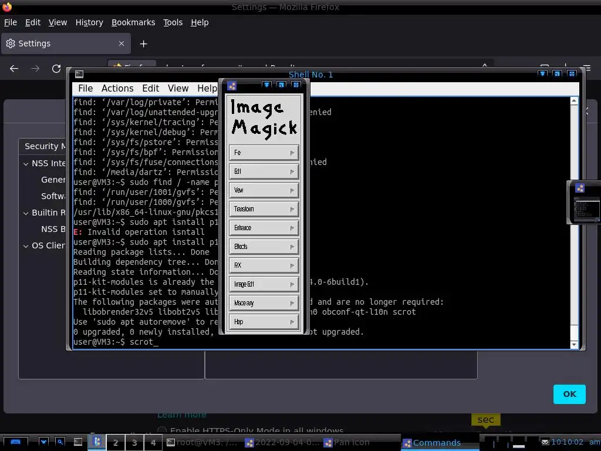Image resolution: width=601 pixels, height=451 pixels.
Task: Click the mail envelope tray icon
Action: click(x=545, y=442)
